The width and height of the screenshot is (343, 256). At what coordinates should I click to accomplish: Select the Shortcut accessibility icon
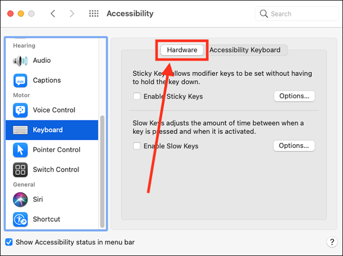21,219
